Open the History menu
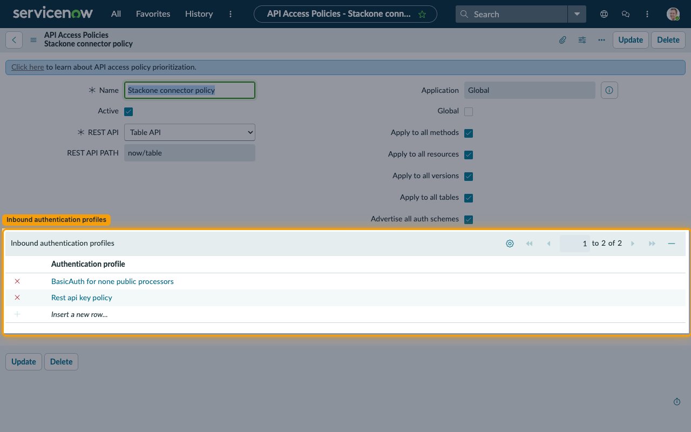 [199, 14]
